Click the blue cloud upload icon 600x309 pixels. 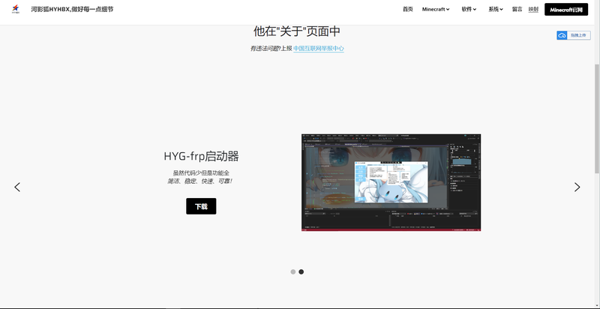click(x=562, y=35)
